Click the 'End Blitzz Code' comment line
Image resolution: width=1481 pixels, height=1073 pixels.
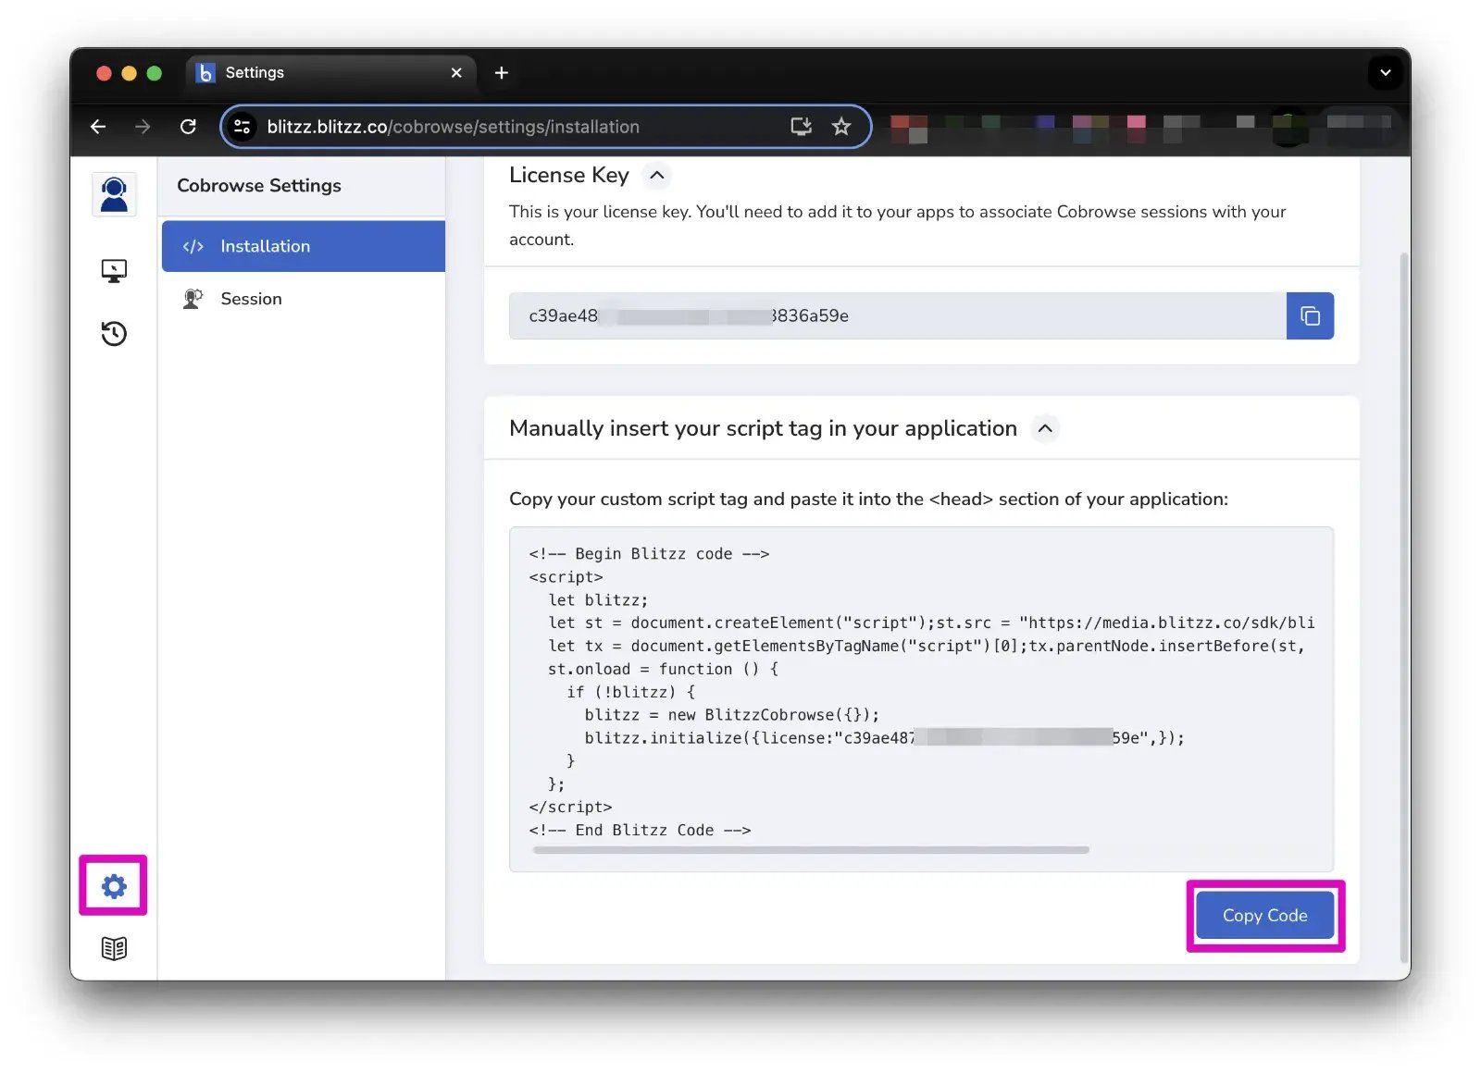(x=640, y=830)
